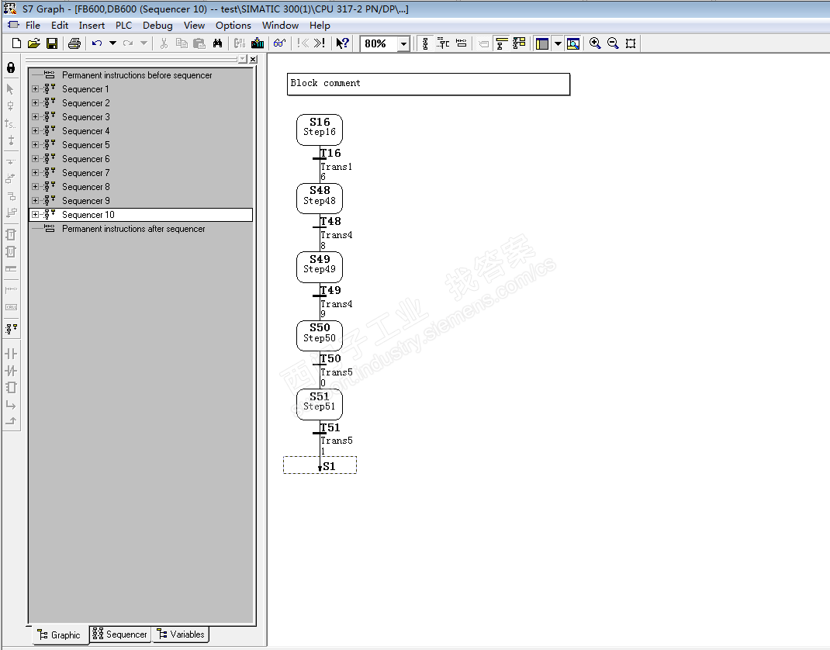Save the block with floppy disk icon
830x650 pixels.
click(x=52, y=43)
